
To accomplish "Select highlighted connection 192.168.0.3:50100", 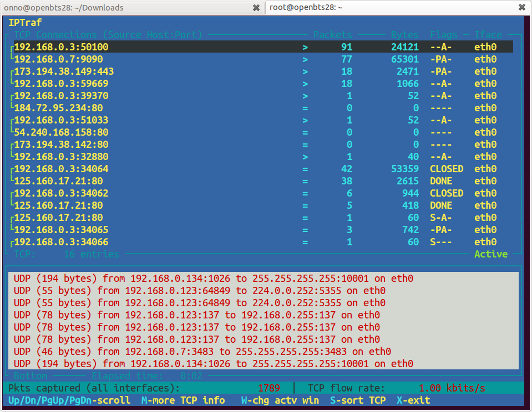I will pyautogui.click(x=61, y=47).
